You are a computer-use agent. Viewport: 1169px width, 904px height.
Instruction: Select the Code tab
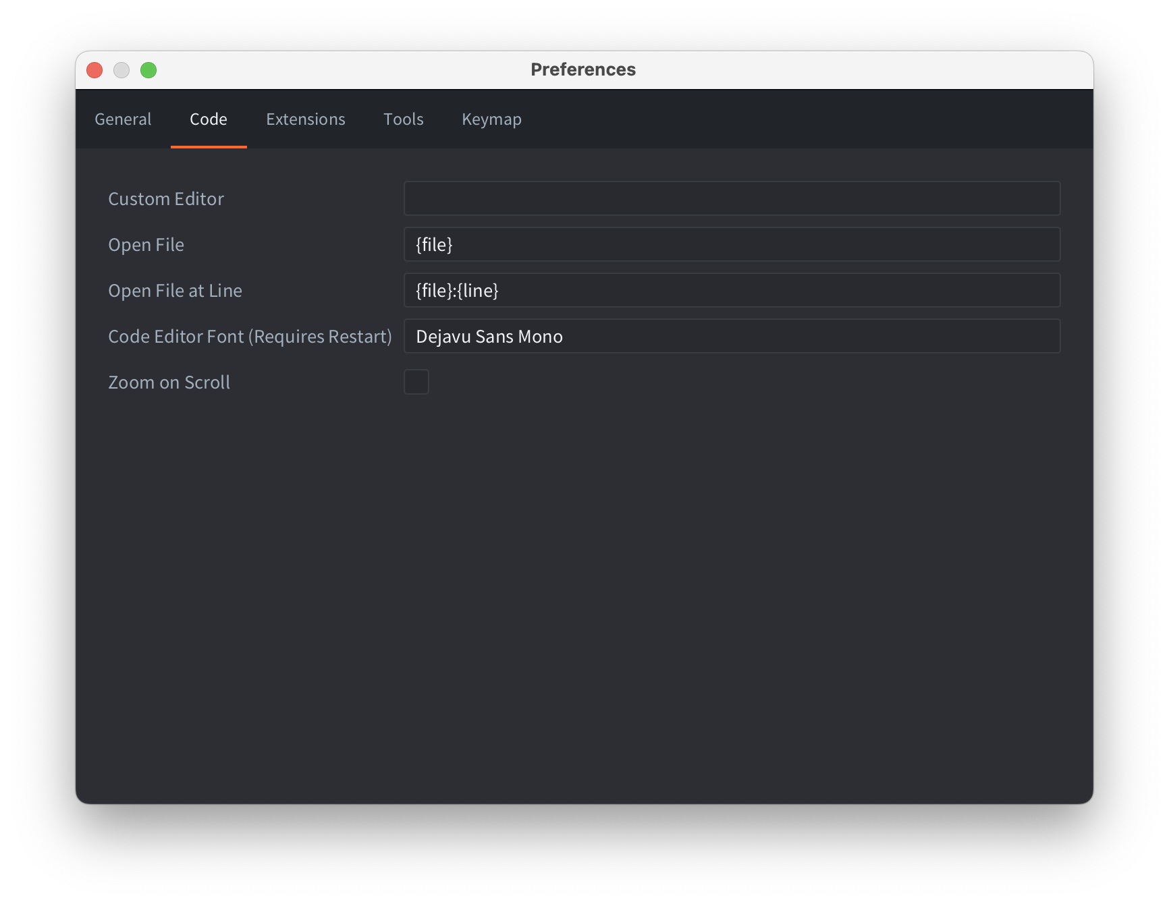click(209, 119)
